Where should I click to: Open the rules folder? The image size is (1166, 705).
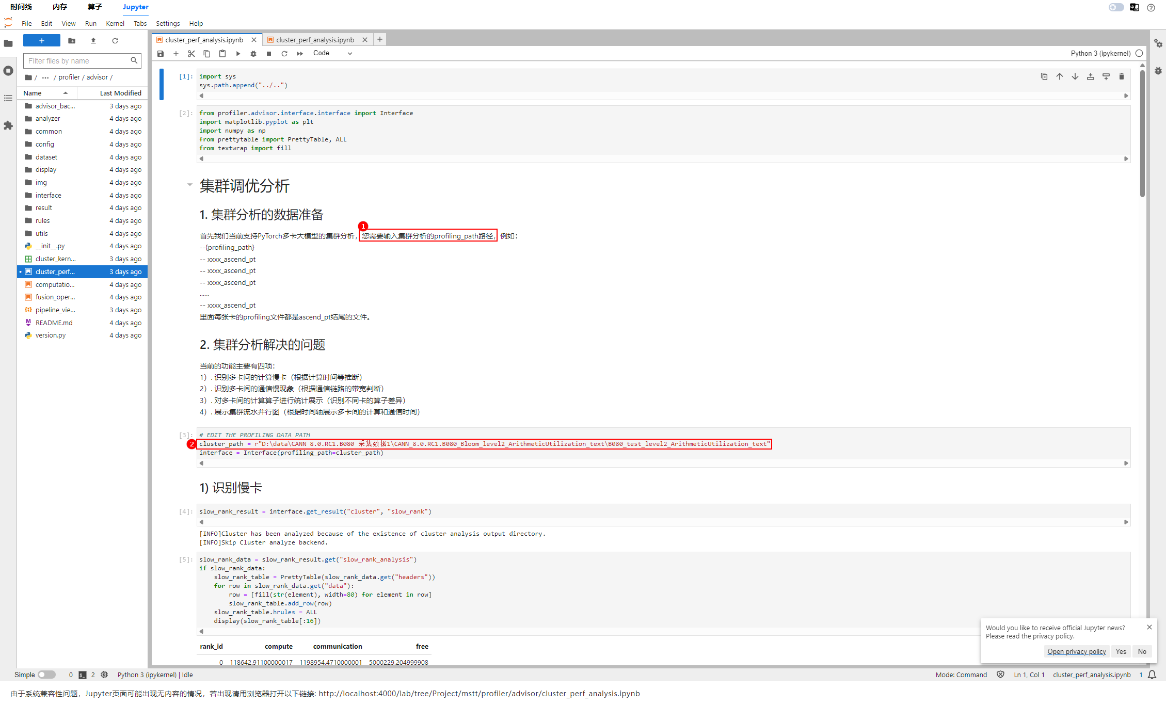coord(83,221)
